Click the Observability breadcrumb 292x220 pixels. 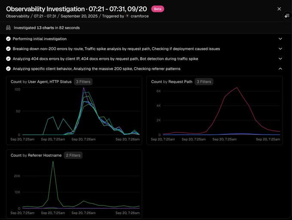[18, 16]
